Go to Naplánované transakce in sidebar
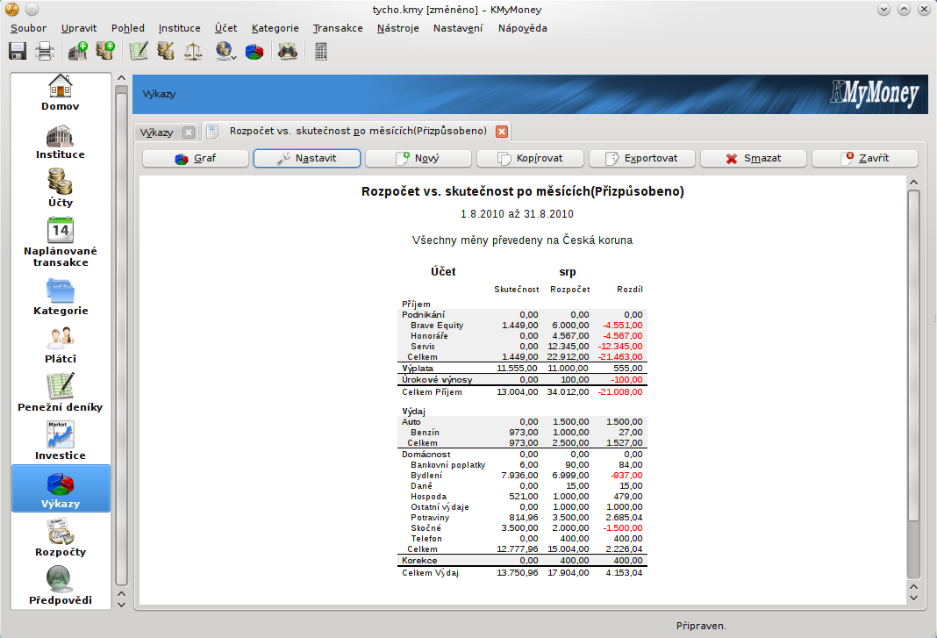 tap(61, 243)
